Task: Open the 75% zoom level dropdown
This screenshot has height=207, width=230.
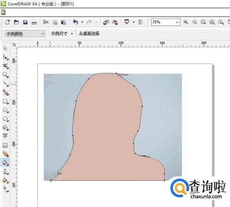Action: click(177, 22)
